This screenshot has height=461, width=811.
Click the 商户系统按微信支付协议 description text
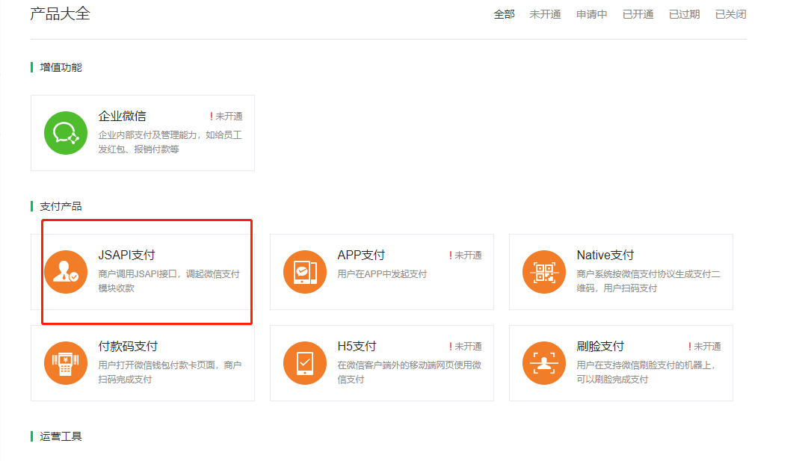coord(649,281)
